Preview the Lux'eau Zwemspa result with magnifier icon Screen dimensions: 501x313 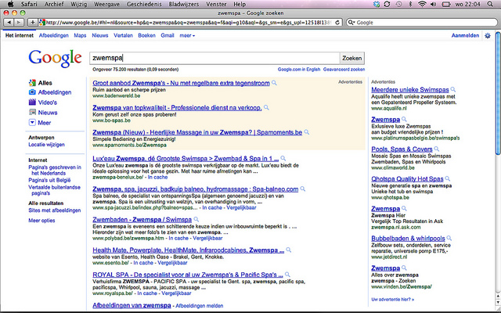point(283,158)
